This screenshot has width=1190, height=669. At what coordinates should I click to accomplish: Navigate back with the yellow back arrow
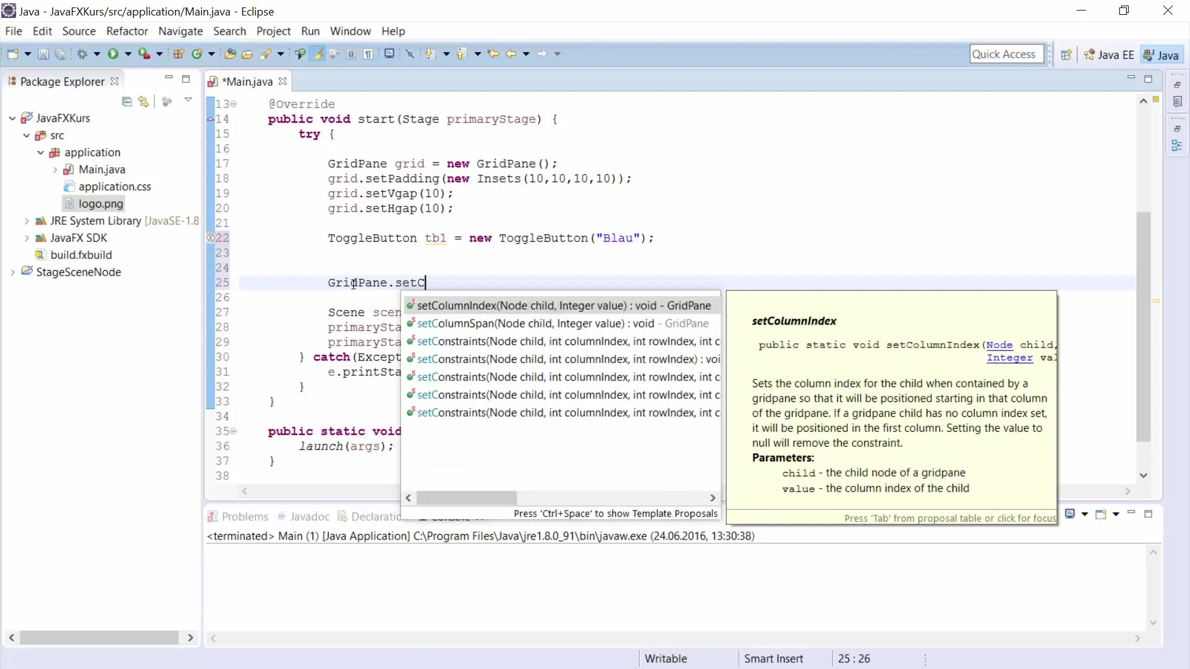[511, 54]
